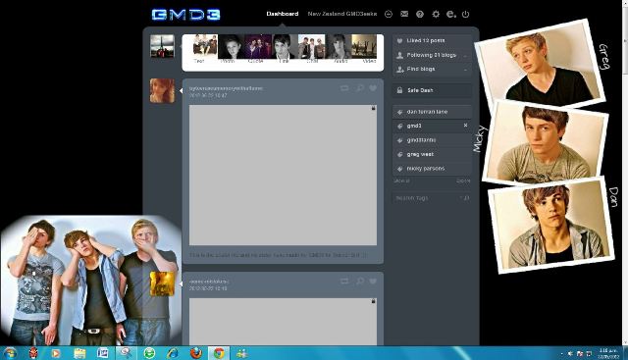The width and height of the screenshot is (628, 360).
Task: Click the magnifier icon on the first post
Action: pos(360,88)
